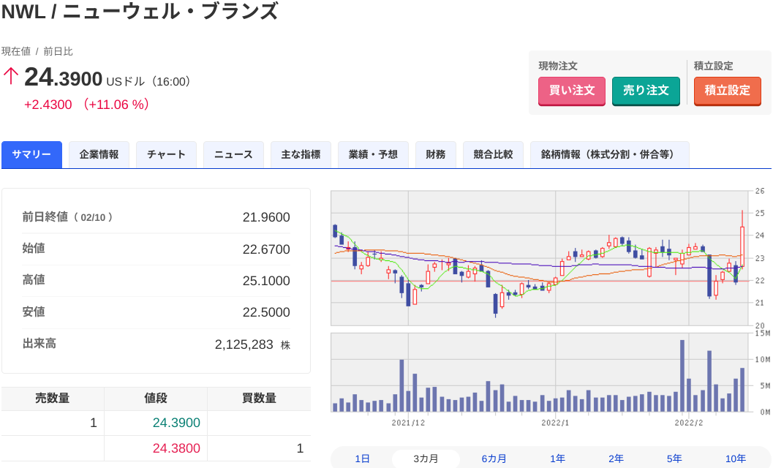Image resolution: width=773 pixels, height=468 pixels.
Task: Click the 売数量 column header
Action: (x=52, y=399)
